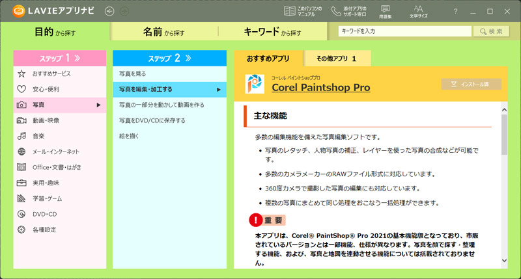Open the その他アプリ 1 tab
This screenshot has width=521, height=279.
336,59
